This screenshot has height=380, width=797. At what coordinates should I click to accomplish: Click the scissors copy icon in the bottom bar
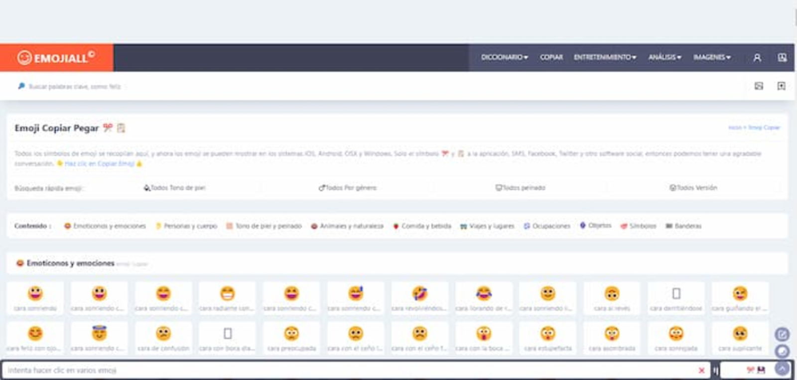pyautogui.click(x=750, y=370)
